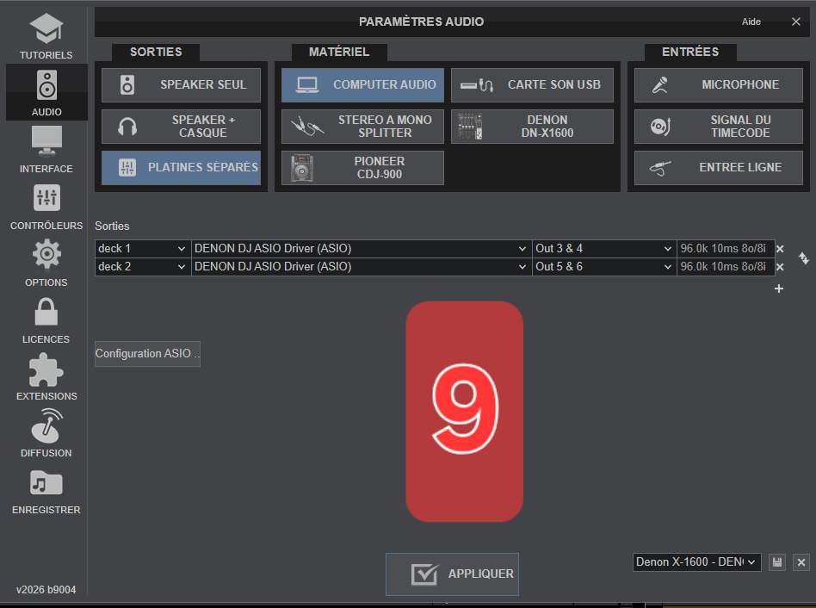Open the Denon X-1600 preset dropdown
The image size is (816, 608).
tap(697, 562)
